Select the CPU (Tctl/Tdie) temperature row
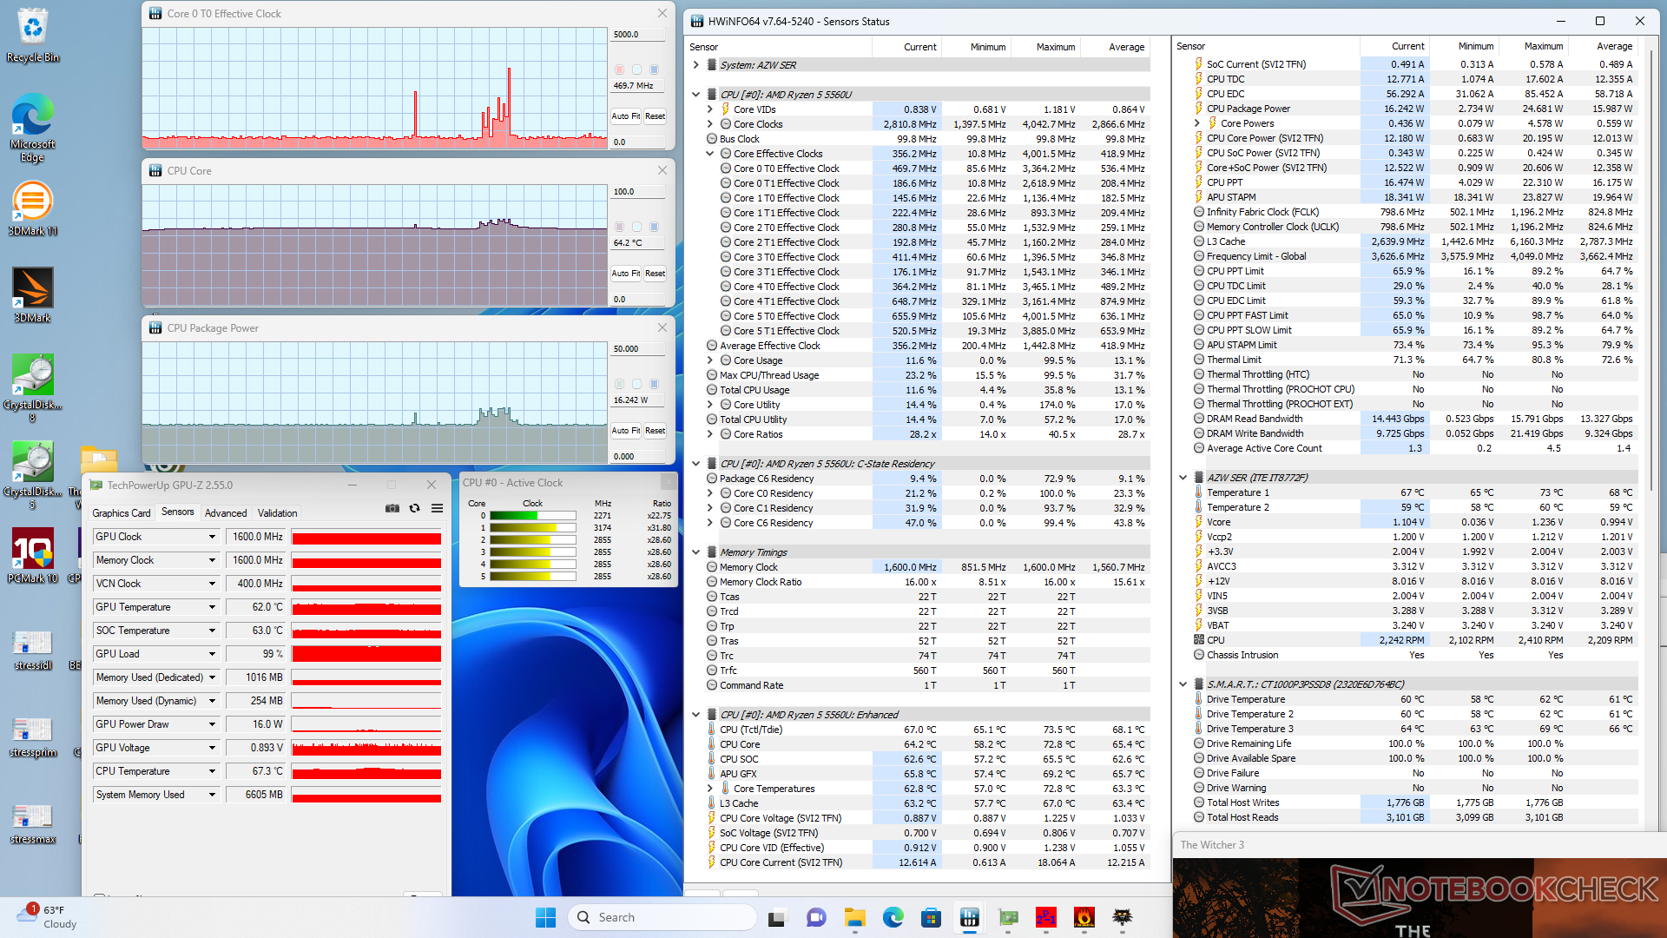Screen dimensions: 1667x938 coord(926,730)
